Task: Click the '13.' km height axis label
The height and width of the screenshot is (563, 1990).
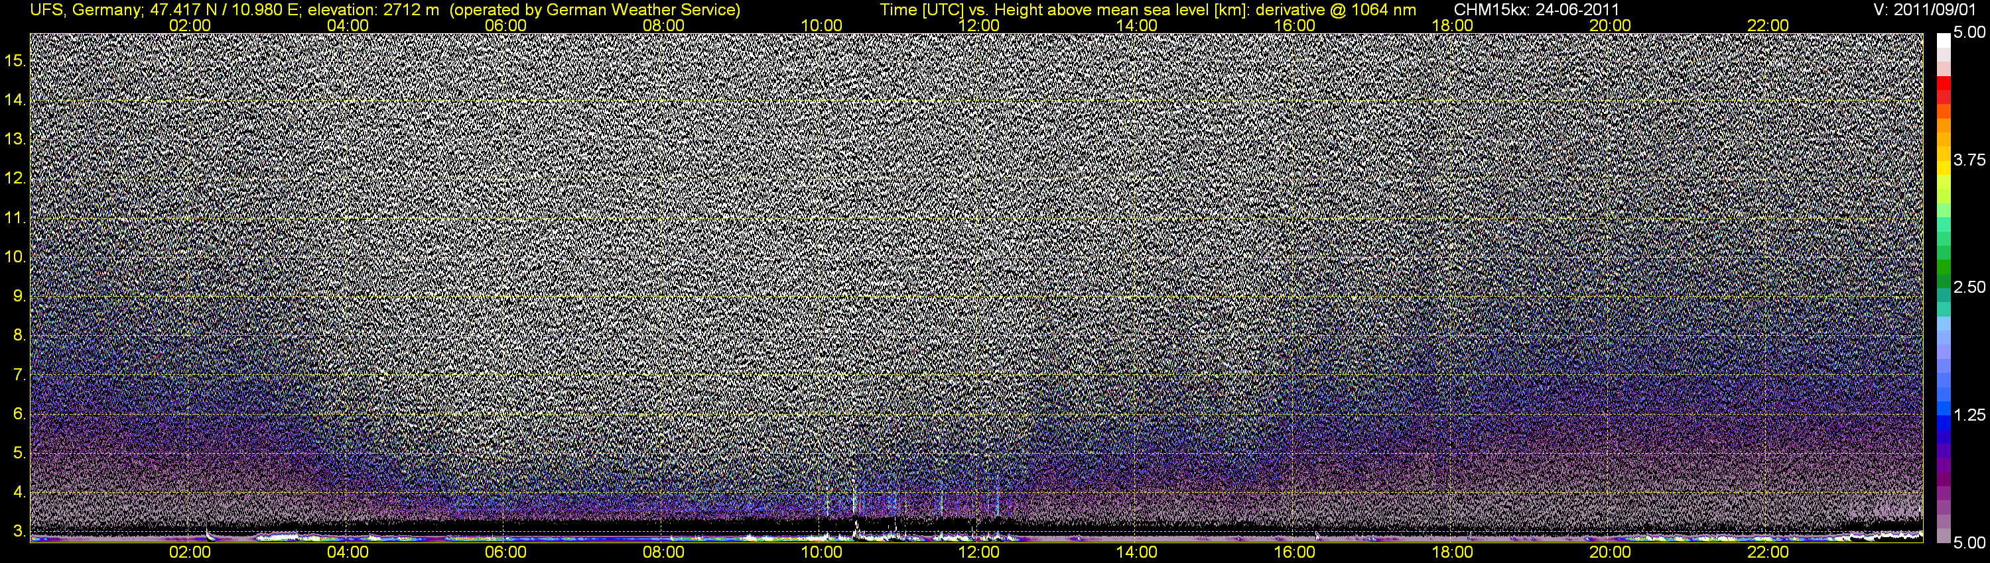Action: tap(15, 139)
